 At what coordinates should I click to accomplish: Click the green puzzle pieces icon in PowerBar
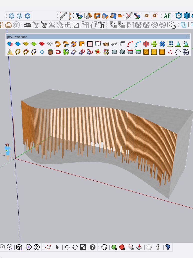(66, 52)
